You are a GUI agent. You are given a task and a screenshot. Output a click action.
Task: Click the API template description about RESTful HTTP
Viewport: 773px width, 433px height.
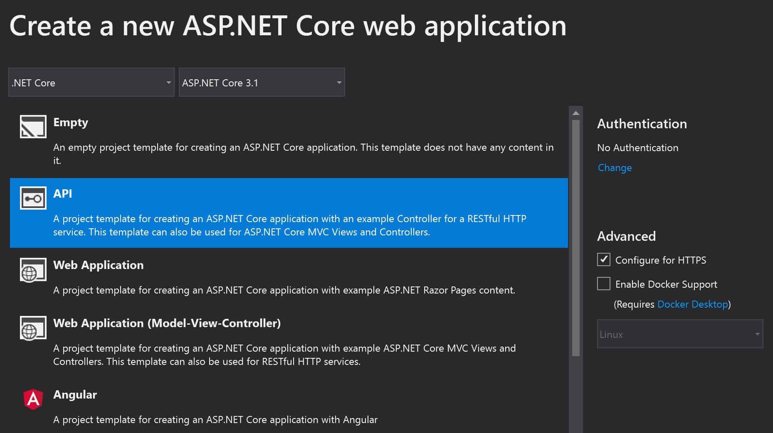click(x=290, y=225)
